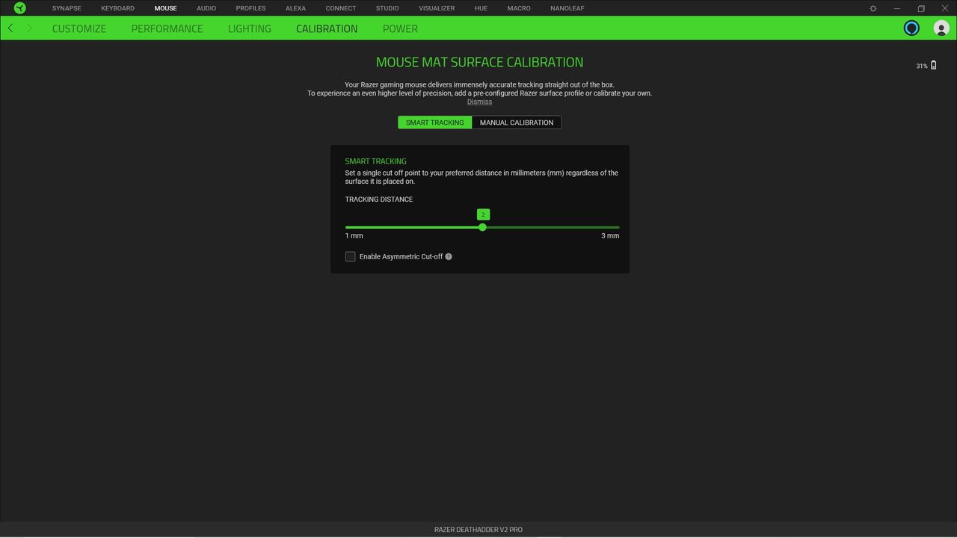Go back with the left arrow
957x538 pixels.
[10, 28]
